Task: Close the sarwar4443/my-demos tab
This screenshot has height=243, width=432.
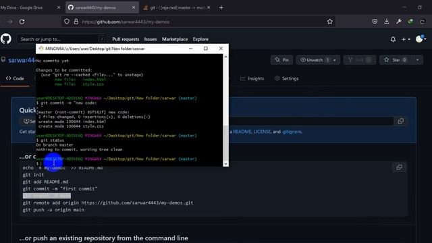Action: click(134, 7)
